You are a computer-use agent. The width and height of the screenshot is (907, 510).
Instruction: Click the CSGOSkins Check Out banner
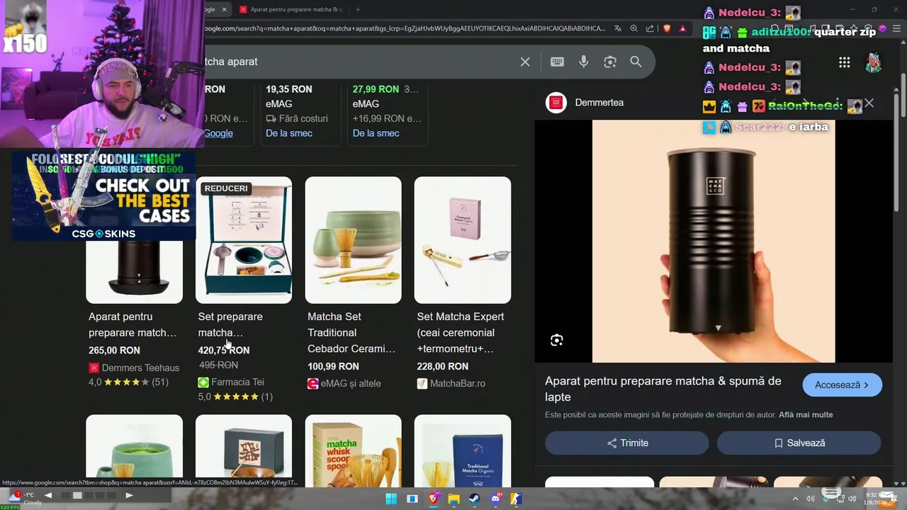[103, 196]
